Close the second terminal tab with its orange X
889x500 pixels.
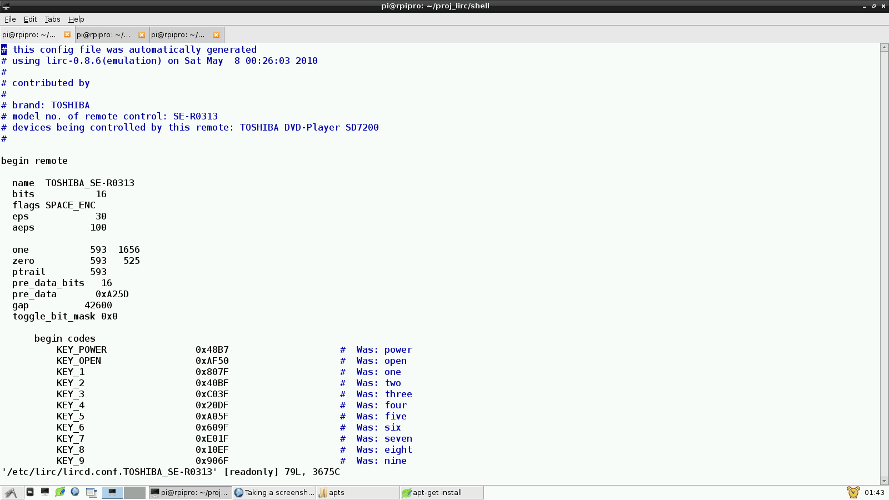(142, 34)
